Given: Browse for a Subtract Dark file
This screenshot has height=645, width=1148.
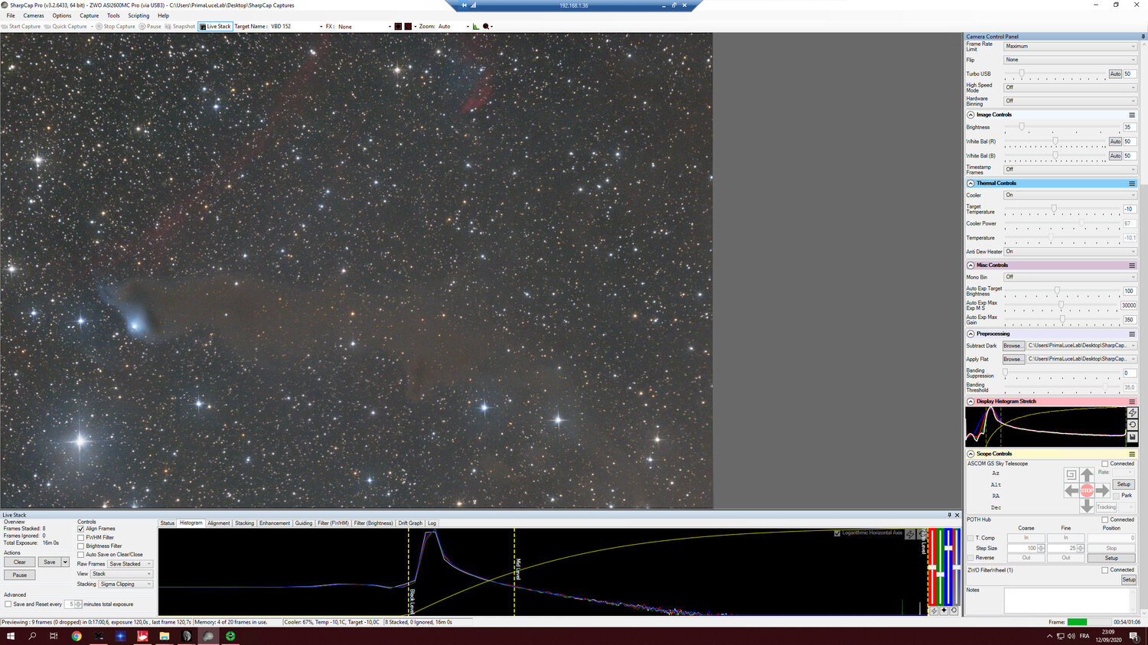Looking at the screenshot, I should (1013, 346).
